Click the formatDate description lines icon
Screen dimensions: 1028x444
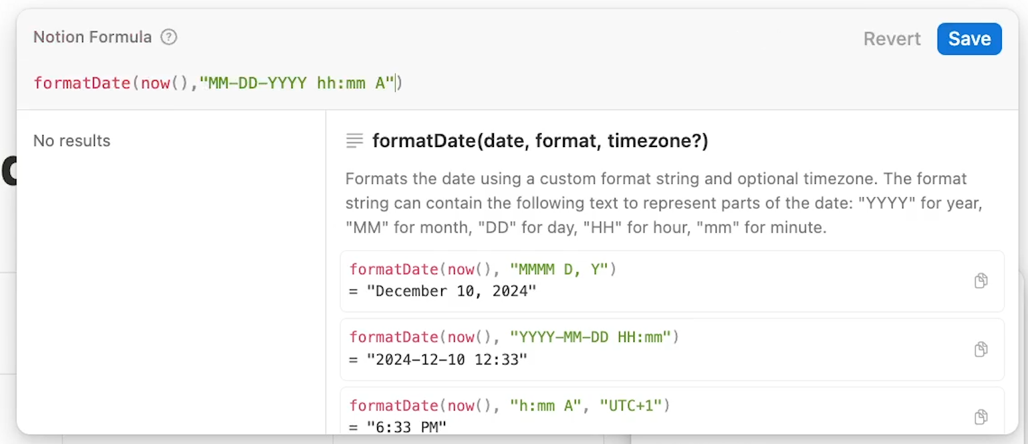click(x=354, y=141)
